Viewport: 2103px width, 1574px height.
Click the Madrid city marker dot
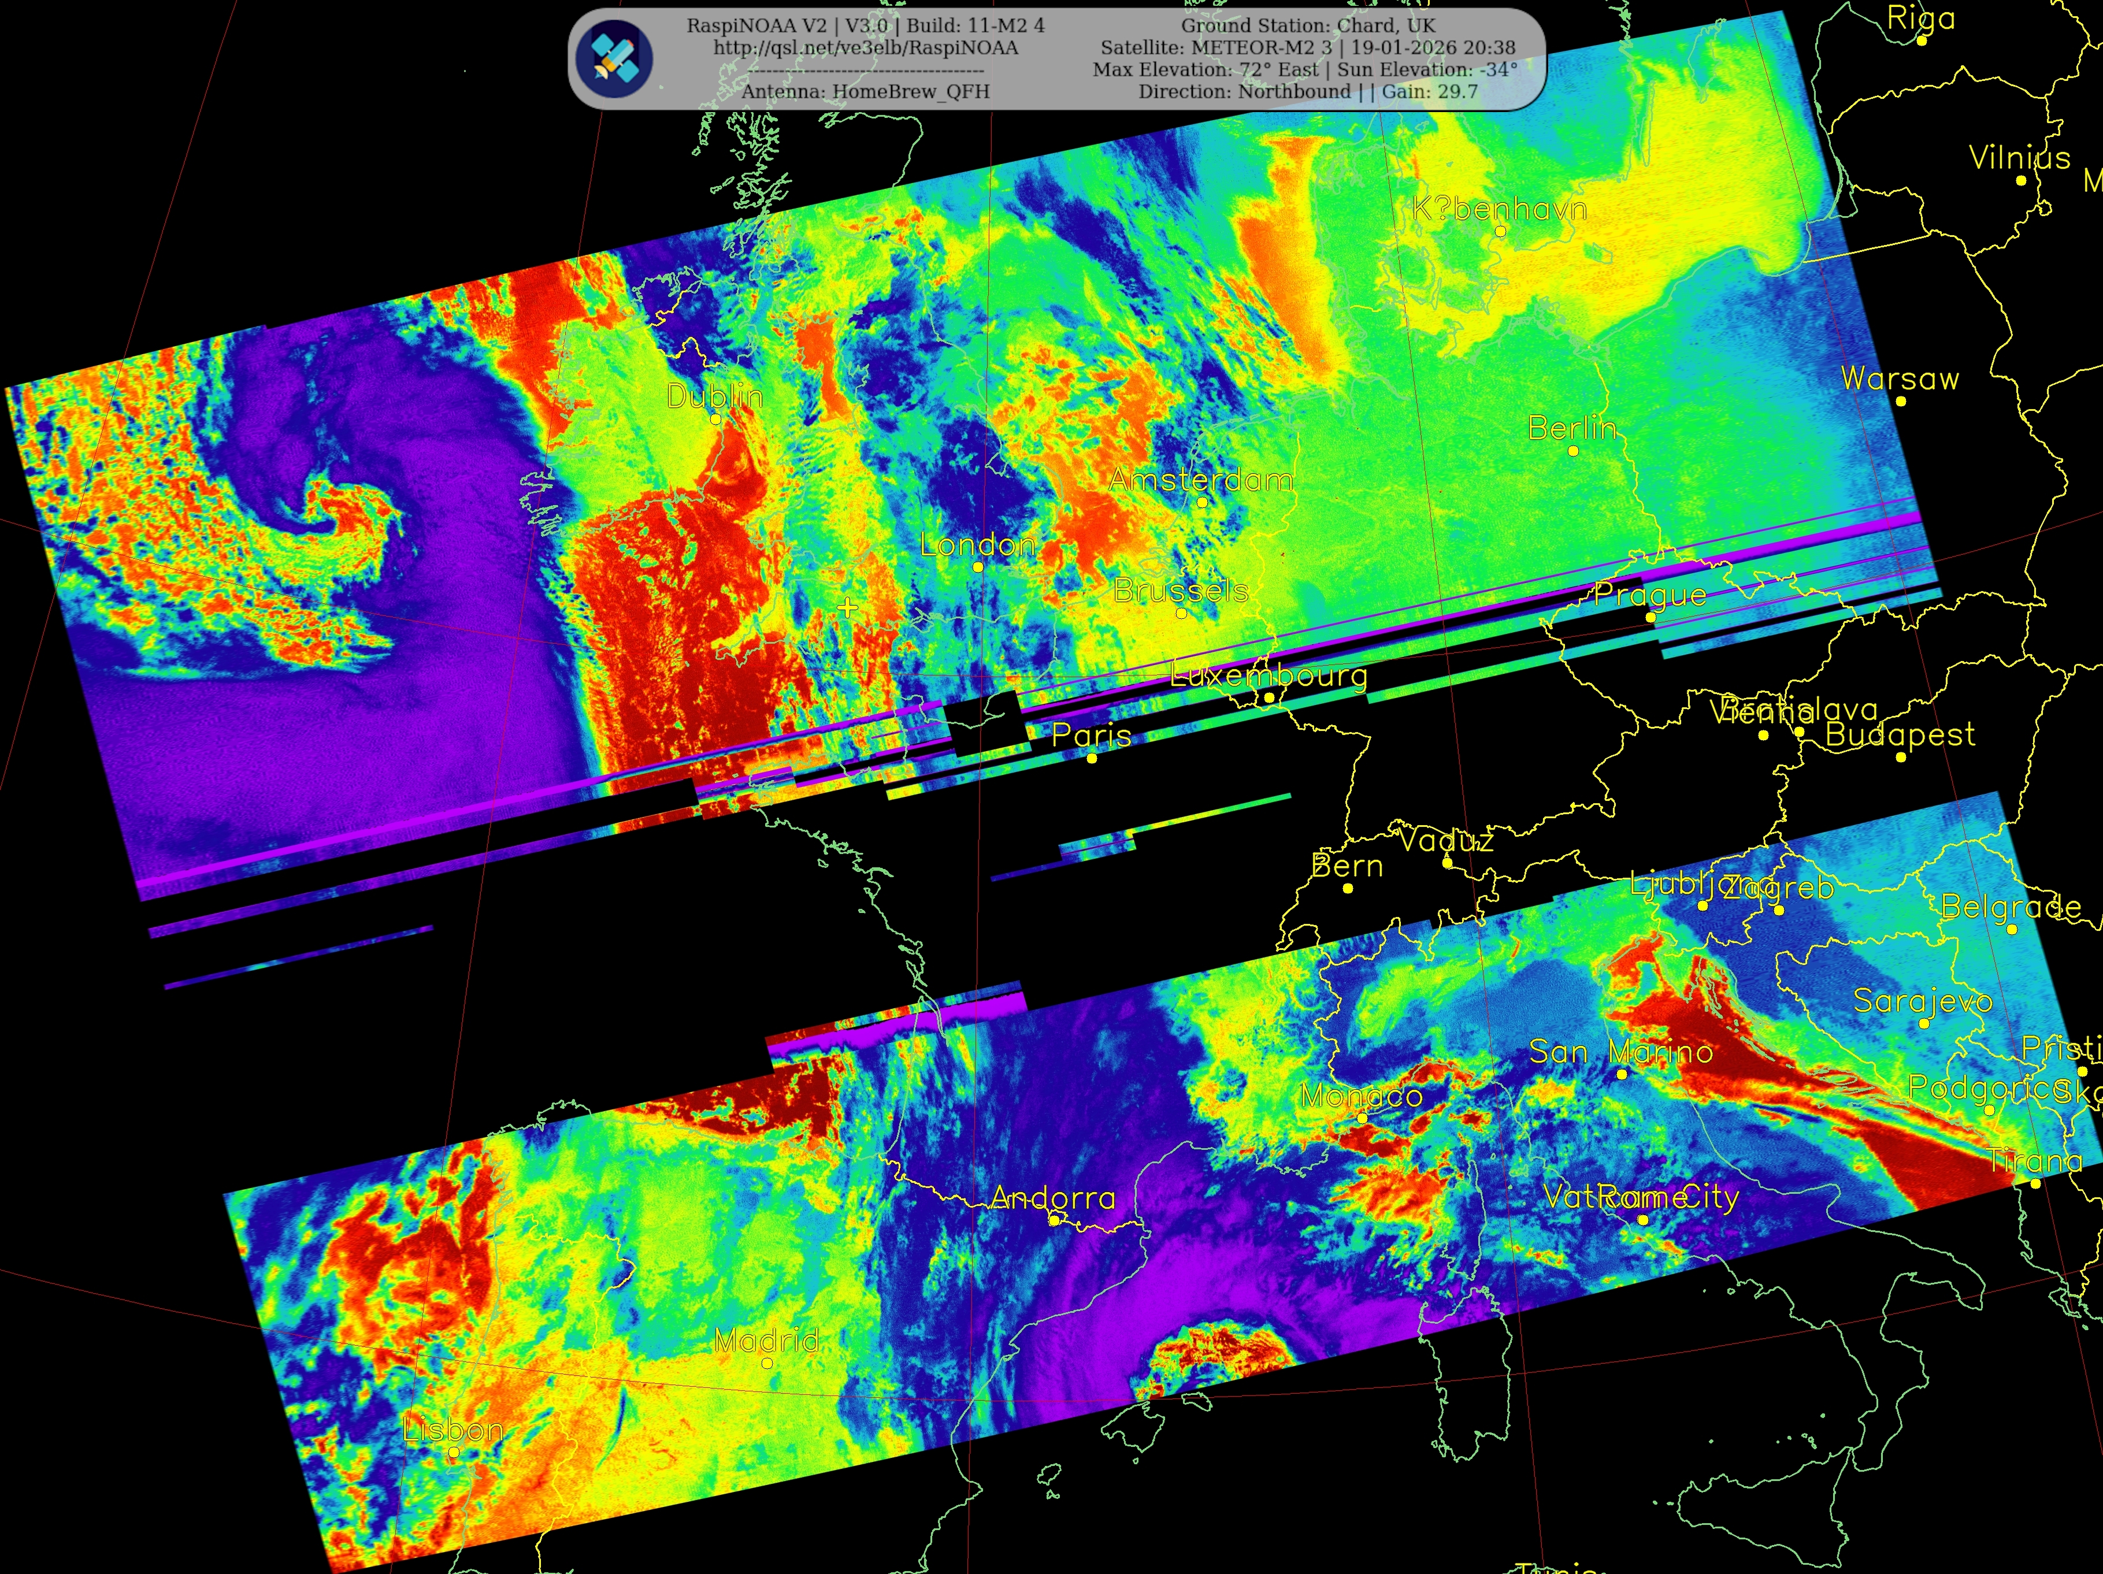(767, 1363)
